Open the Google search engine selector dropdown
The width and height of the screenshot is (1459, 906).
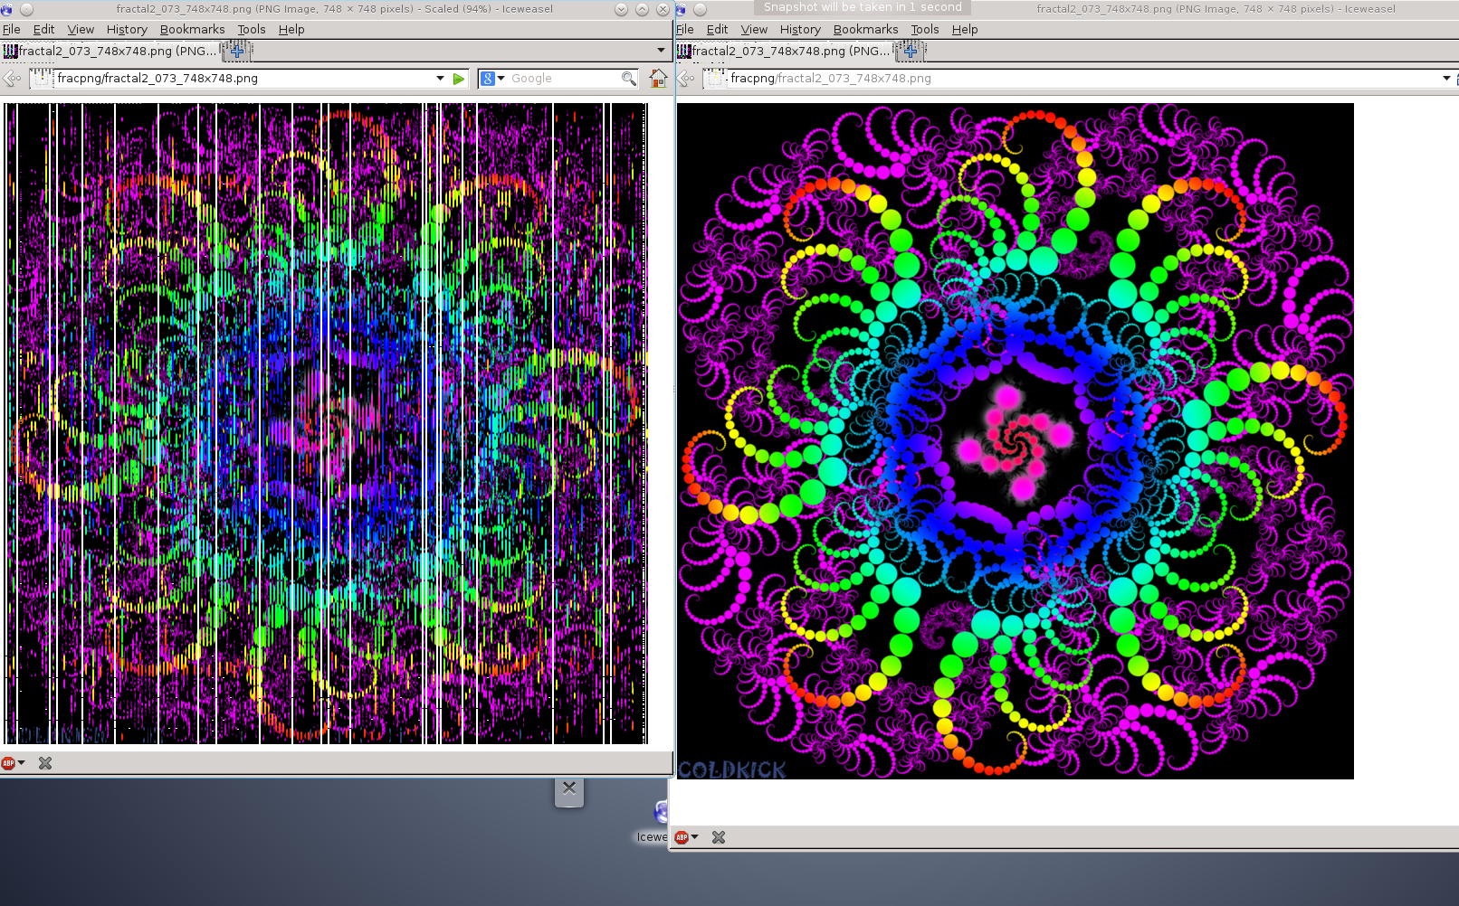click(491, 79)
